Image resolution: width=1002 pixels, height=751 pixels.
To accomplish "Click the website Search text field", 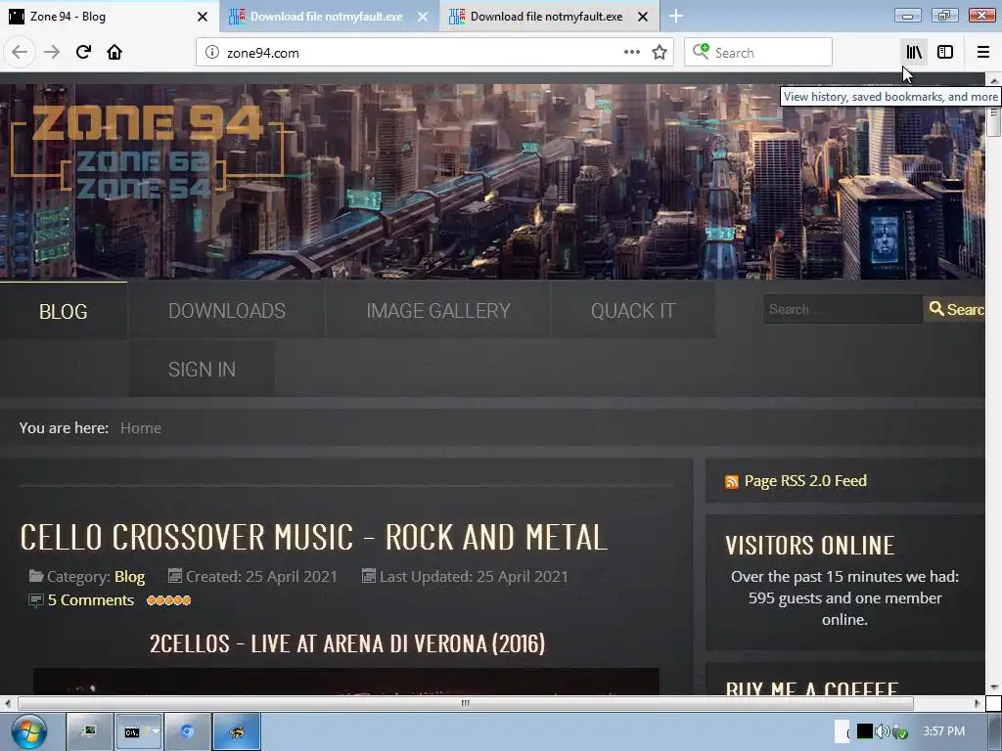I will (843, 309).
